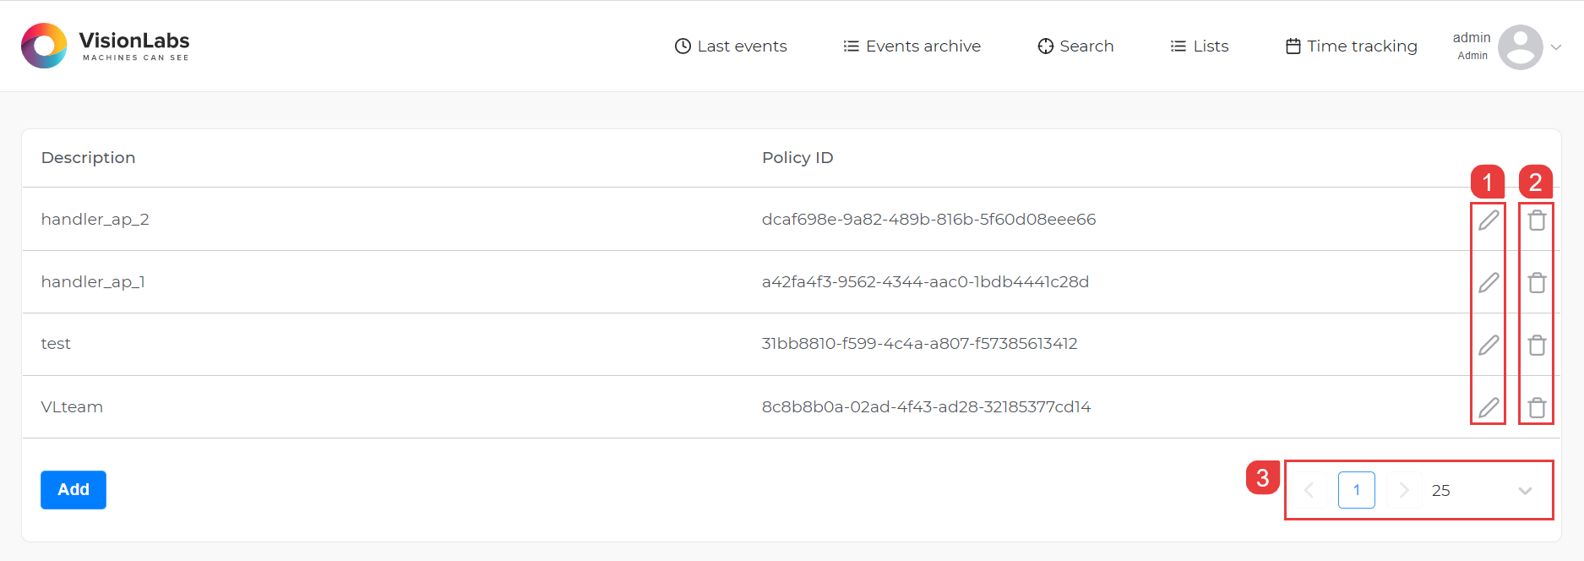Edit the handler_ap_2 policy
The width and height of the screenshot is (1584, 561).
coord(1489,220)
